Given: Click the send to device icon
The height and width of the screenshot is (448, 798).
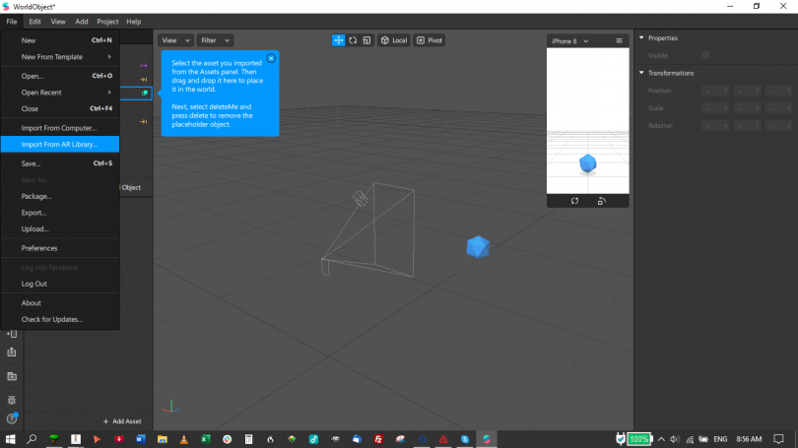Looking at the screenshot, I should tap(12, 334).
